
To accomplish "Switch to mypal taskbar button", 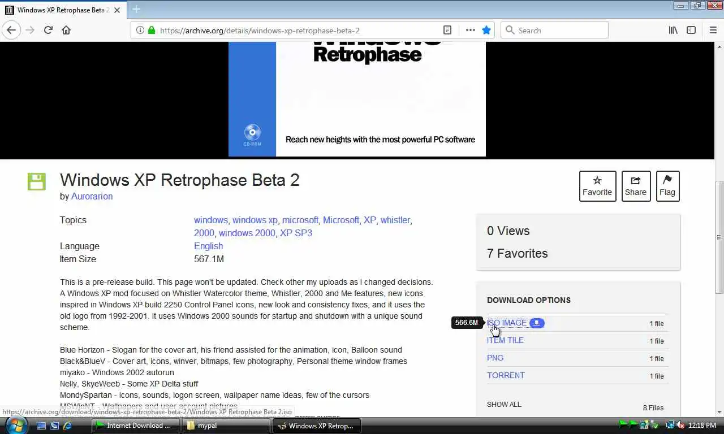I will (226, 426).
